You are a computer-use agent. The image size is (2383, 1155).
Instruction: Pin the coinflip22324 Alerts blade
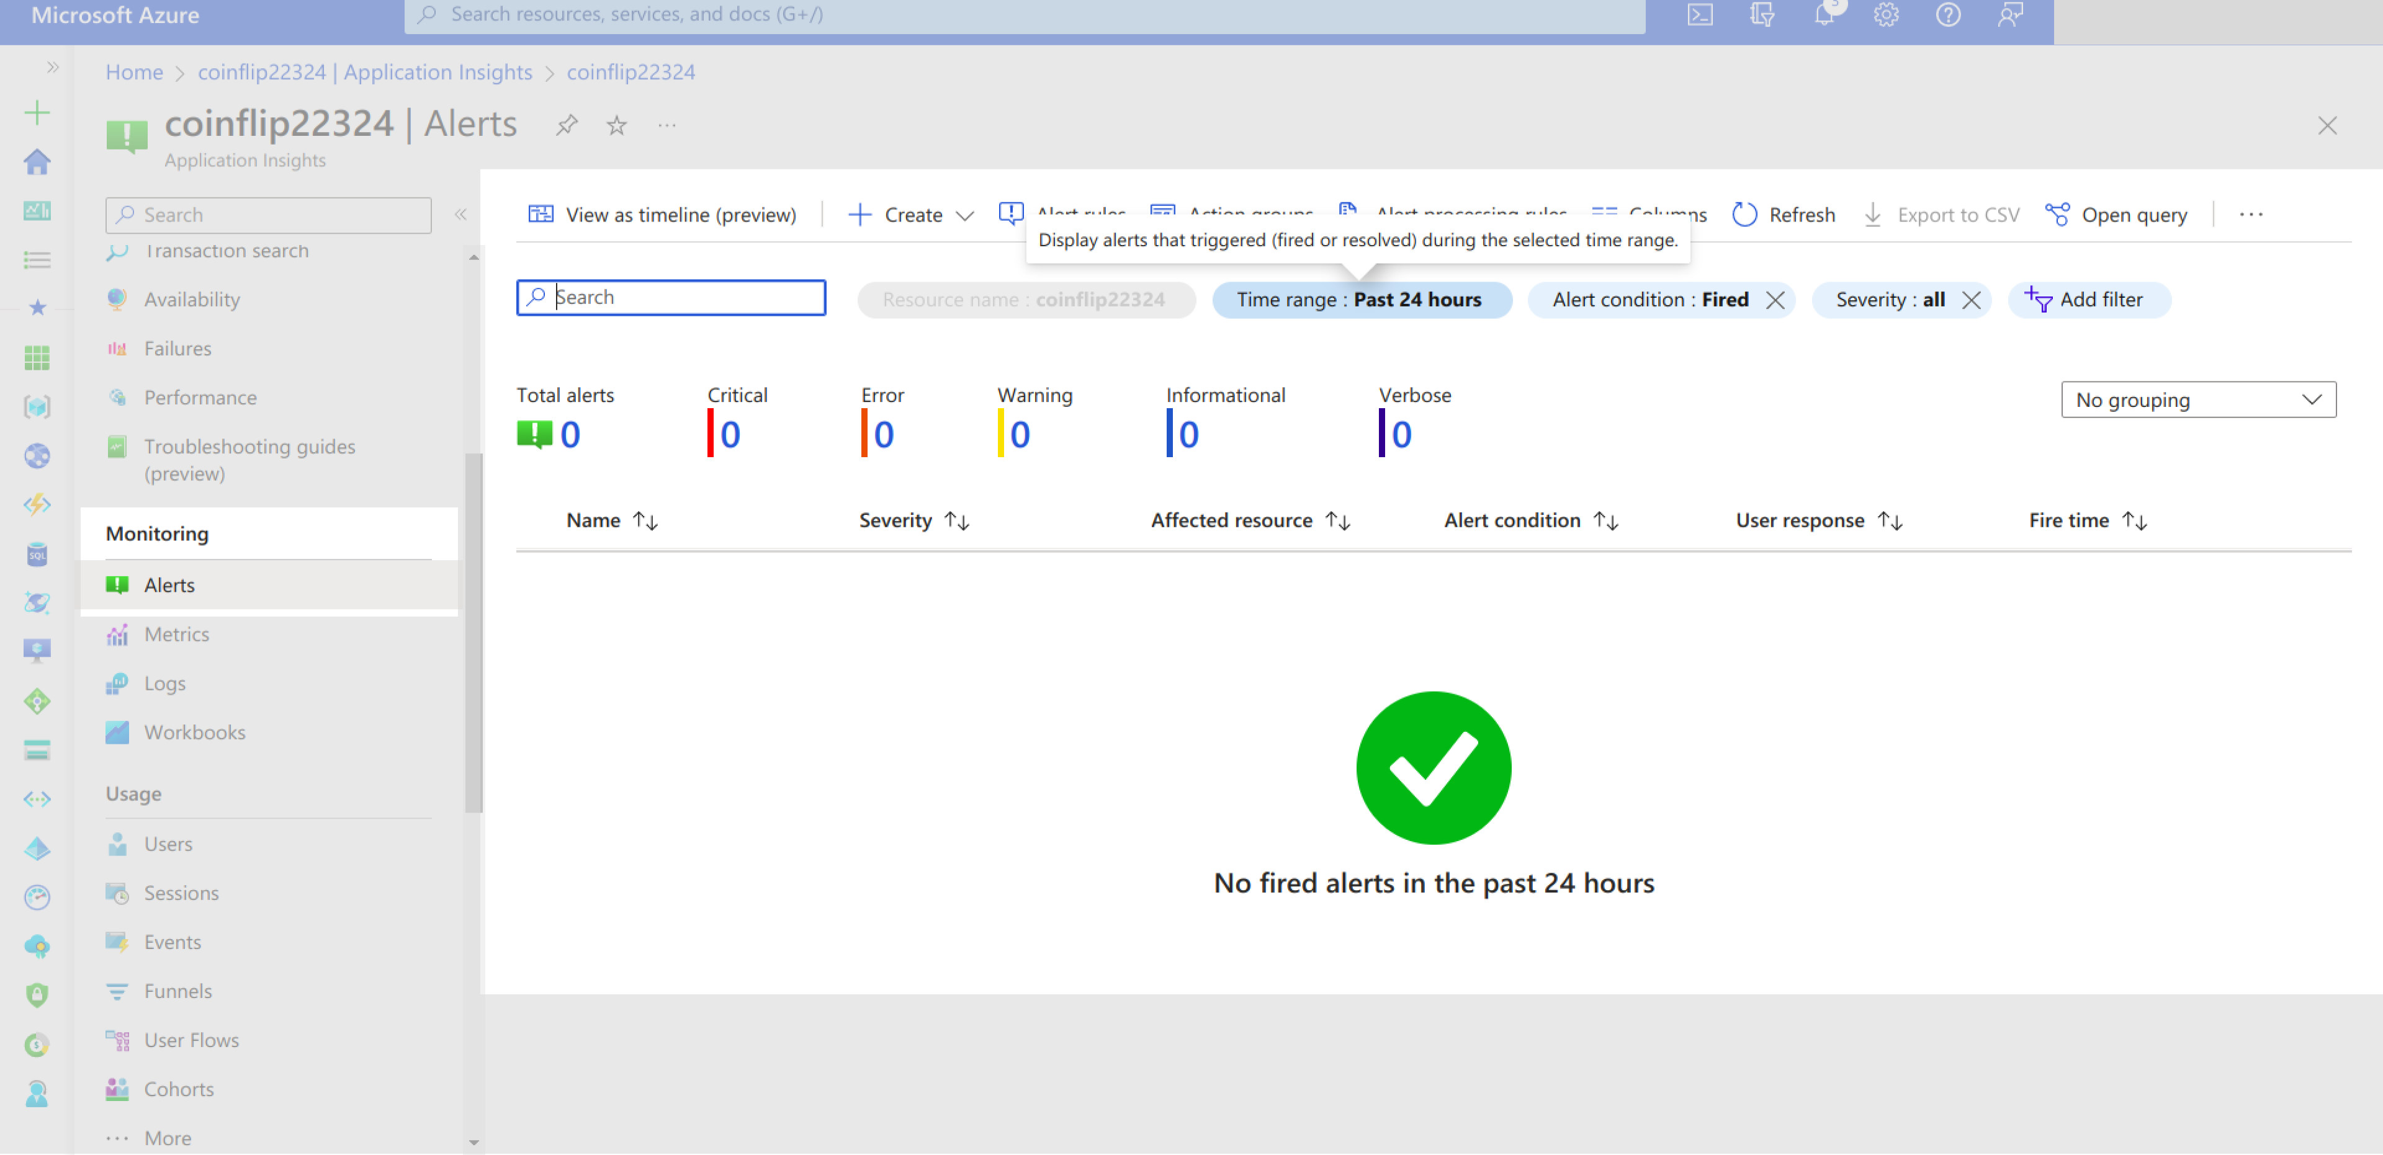(566, 125)
